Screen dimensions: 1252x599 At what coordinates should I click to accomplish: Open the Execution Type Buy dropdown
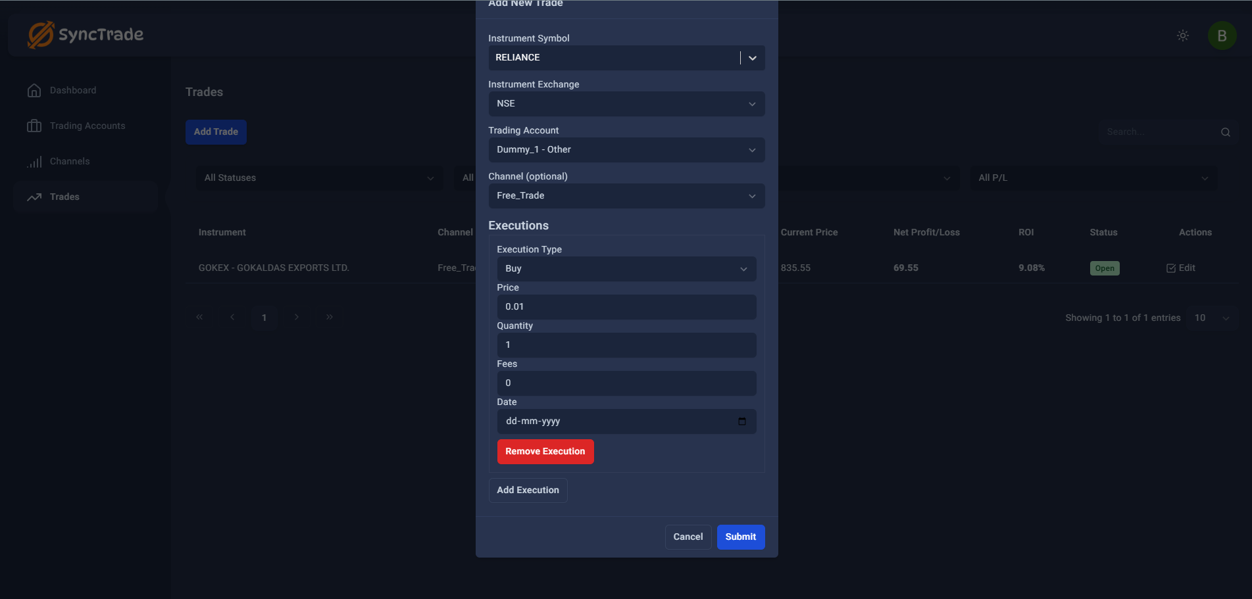[x=626, y=269]
